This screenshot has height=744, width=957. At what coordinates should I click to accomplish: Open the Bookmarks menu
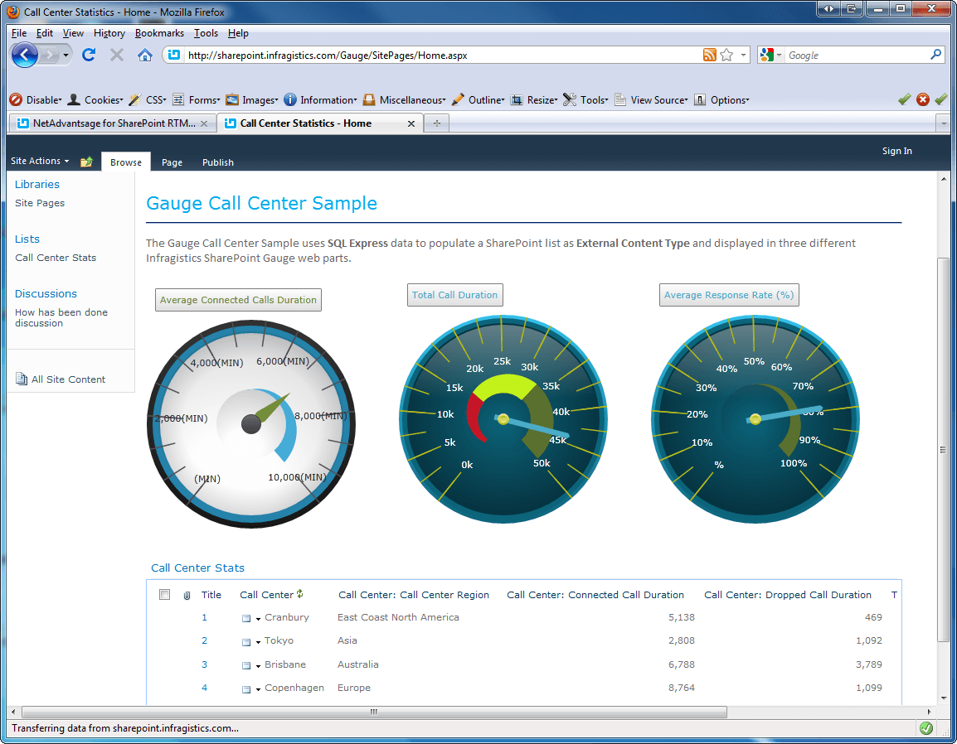[159, 33]
